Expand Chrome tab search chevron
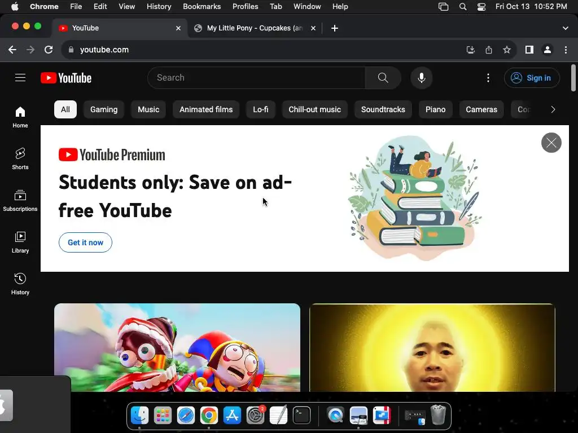This screenshot has width=578, height=433. 566,28
